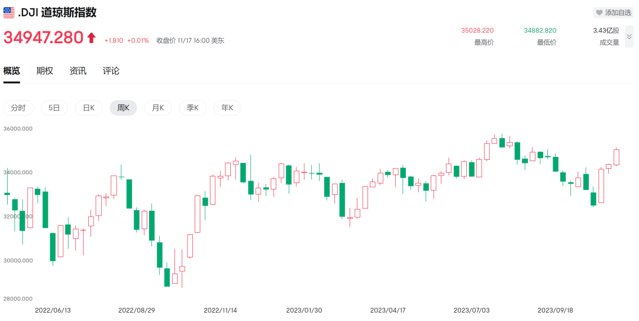Click the high price 35028.220
Viewport: 639px width, 321px height.
(x=477, y=31)
